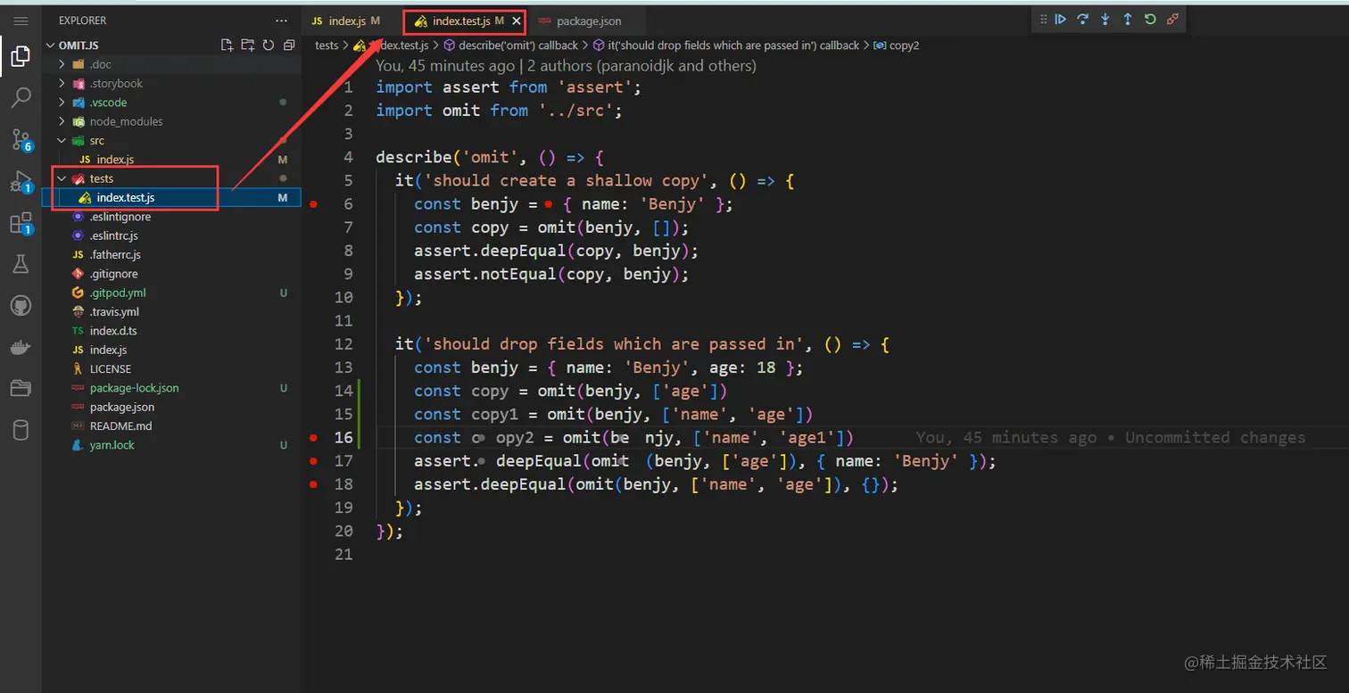Open the Testing flask view
The width and height of the screenshot is (1349, 693).
click(x=21, y=263)
